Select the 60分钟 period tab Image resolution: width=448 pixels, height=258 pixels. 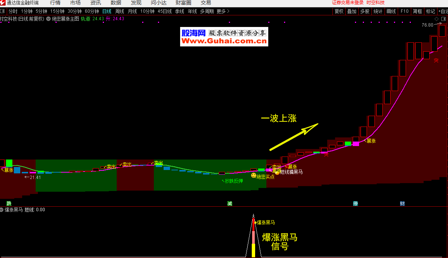click(92, 11)
